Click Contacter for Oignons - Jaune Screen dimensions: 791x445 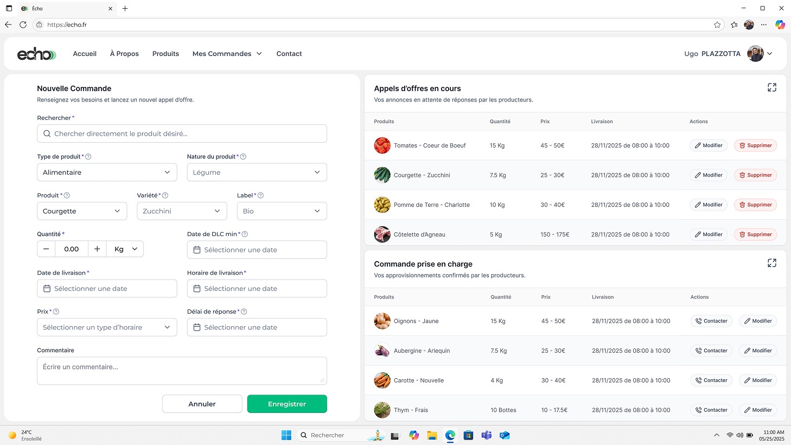click(x=711, y=321)
